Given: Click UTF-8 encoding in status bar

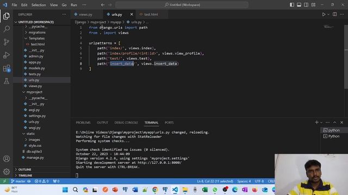Looking at the screenshot, I should click(x=259, y=181).
